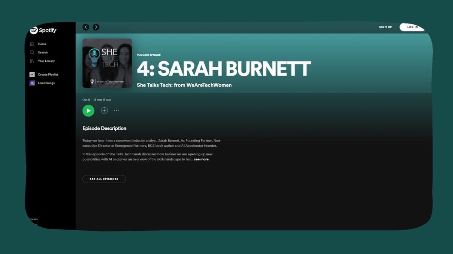This screenshot has height=254, width=453.
Task: Click the Home house icon
Action: [32, 44]
